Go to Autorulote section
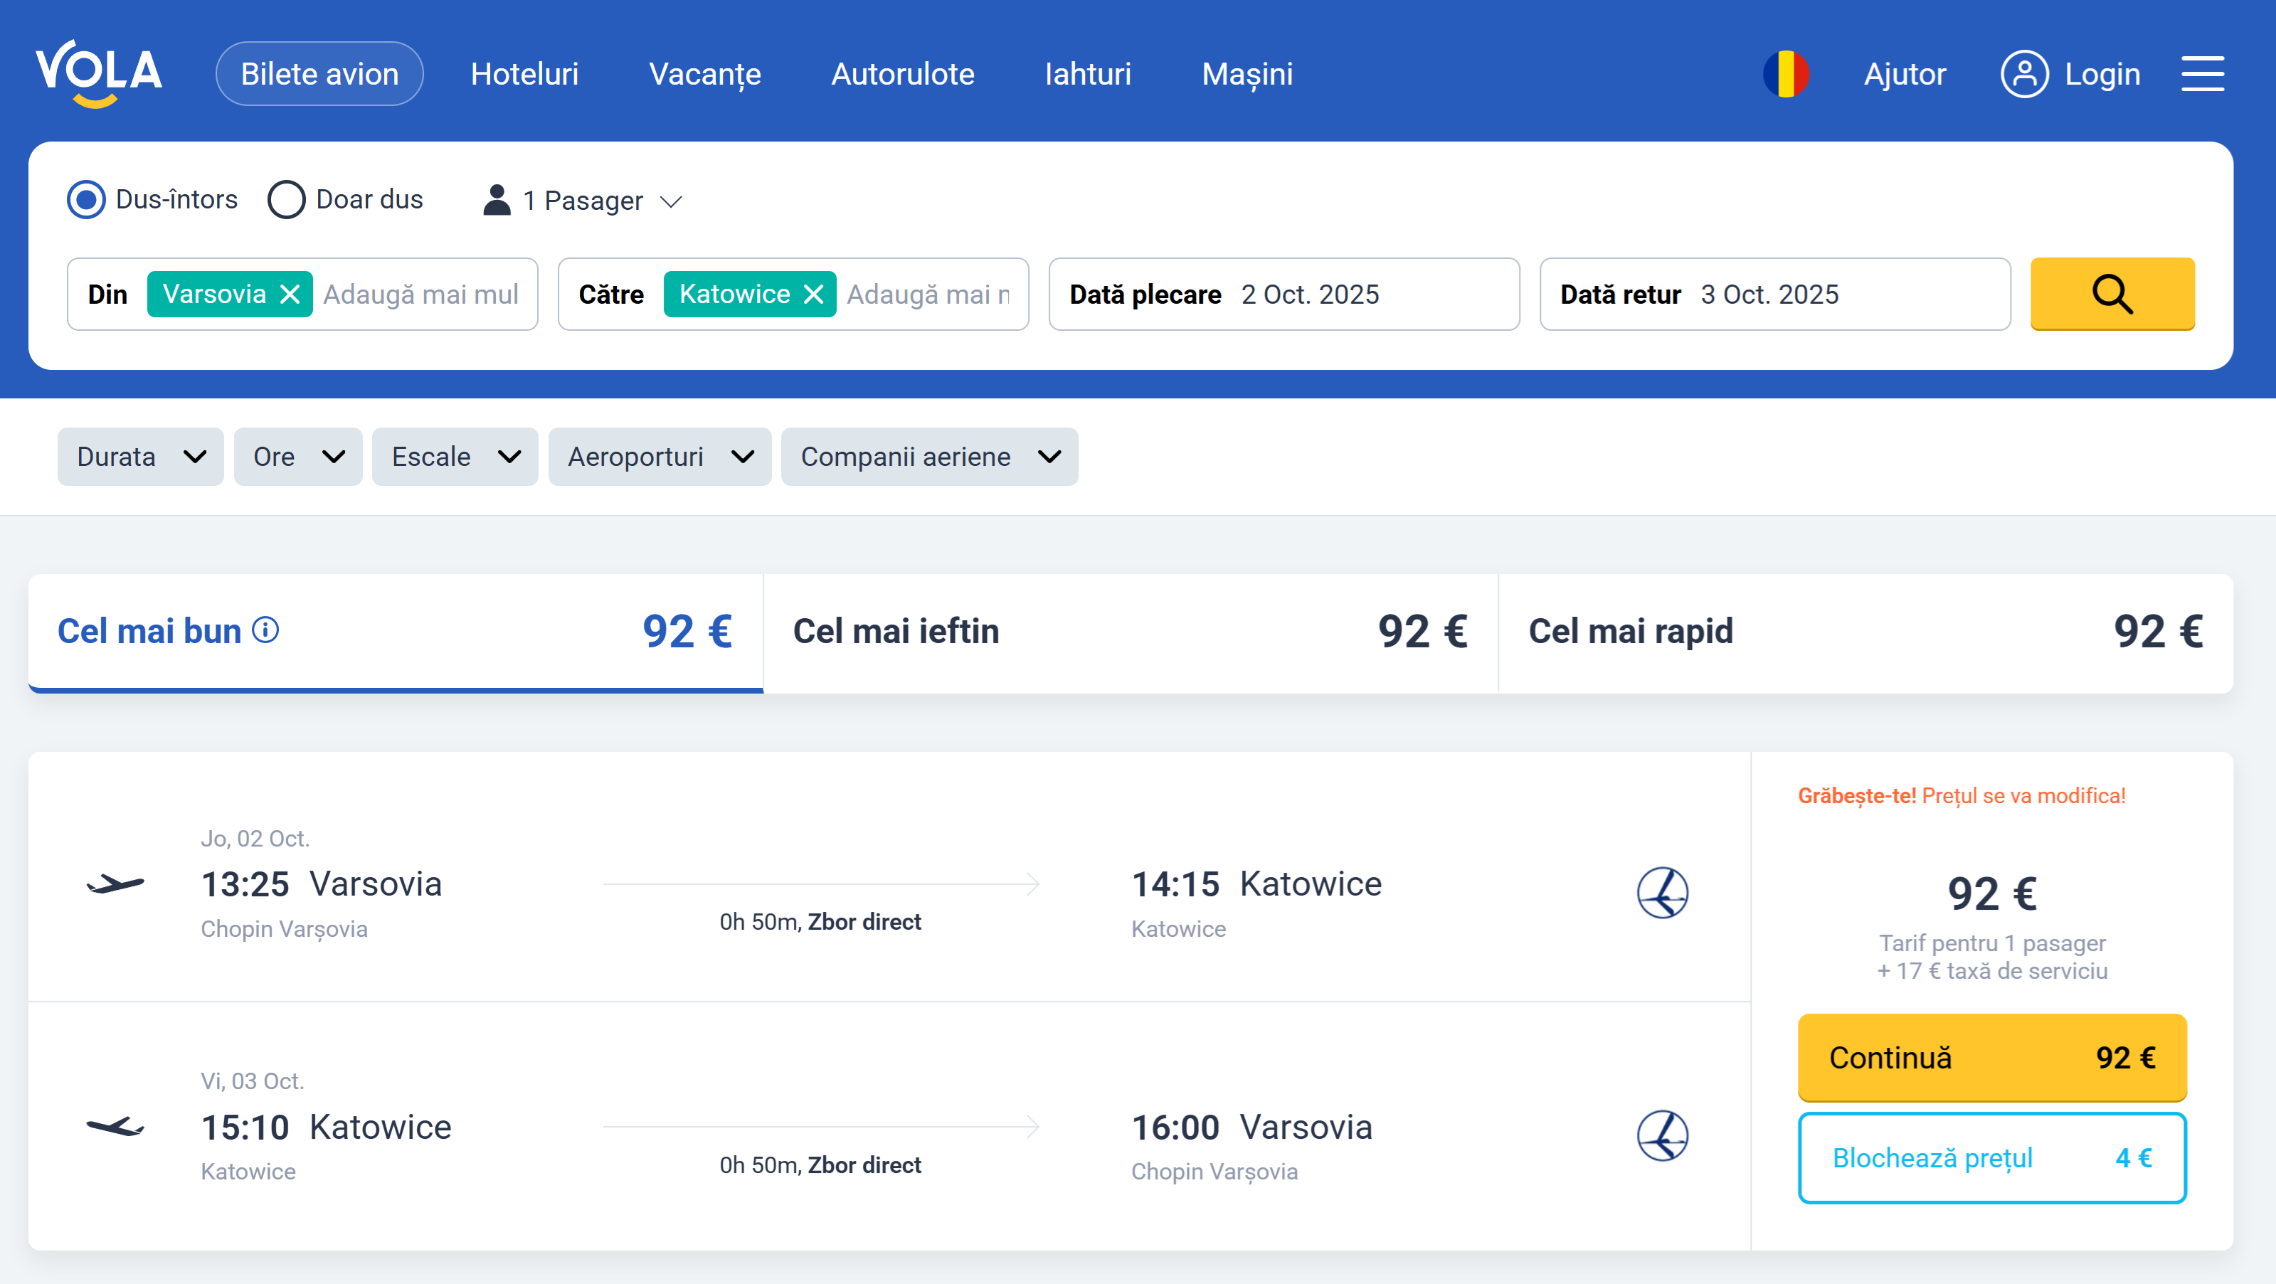2276x1284 pixels. click(x=902, y=73)
